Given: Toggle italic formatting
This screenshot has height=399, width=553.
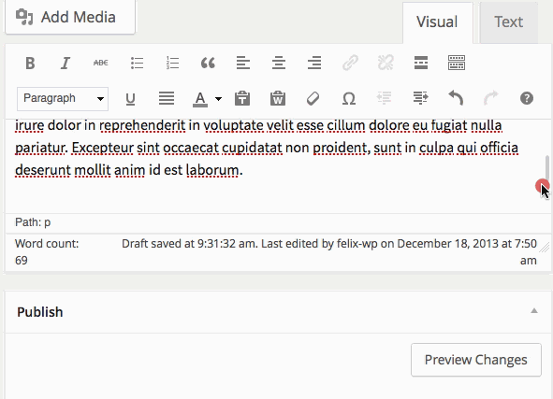Looking at the screenshot, I should click(x=65, y=64).
